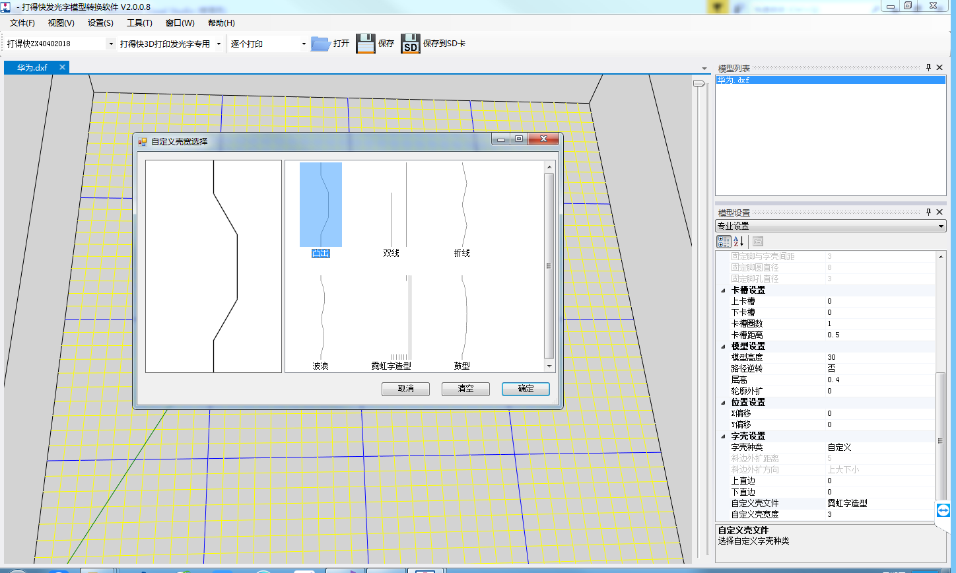Viewport: 956px width, 573px height.
Task: Open the 打得快ZX40402018 printer dropdown
Action: 110,44
